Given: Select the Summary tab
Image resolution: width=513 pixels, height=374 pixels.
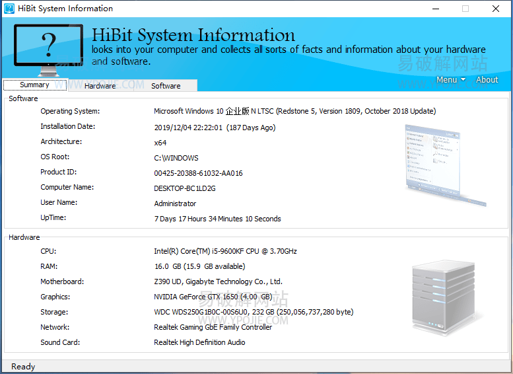Looking at the screenshot, I should click(x=34, y=85).
